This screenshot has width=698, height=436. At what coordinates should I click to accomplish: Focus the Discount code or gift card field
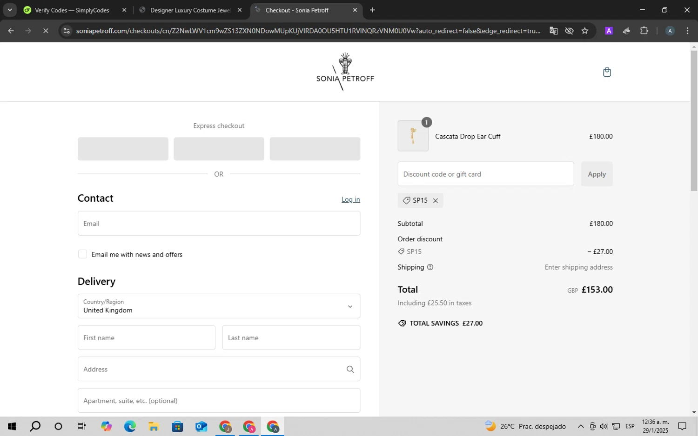click(x=485, y=174)
